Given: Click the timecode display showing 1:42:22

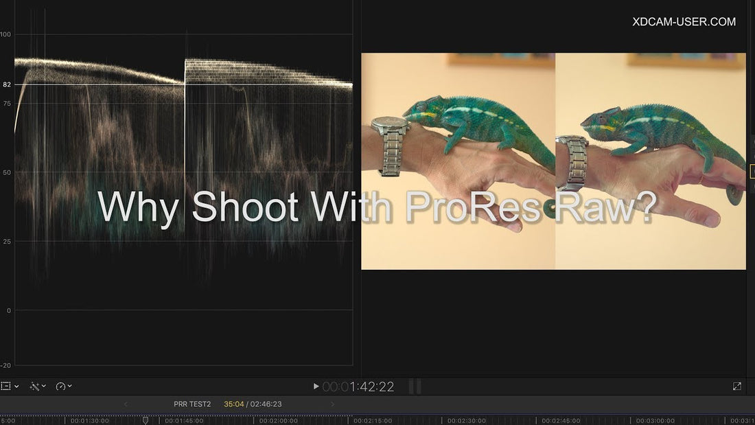Looking at the screenshot, I should point(357,386).
